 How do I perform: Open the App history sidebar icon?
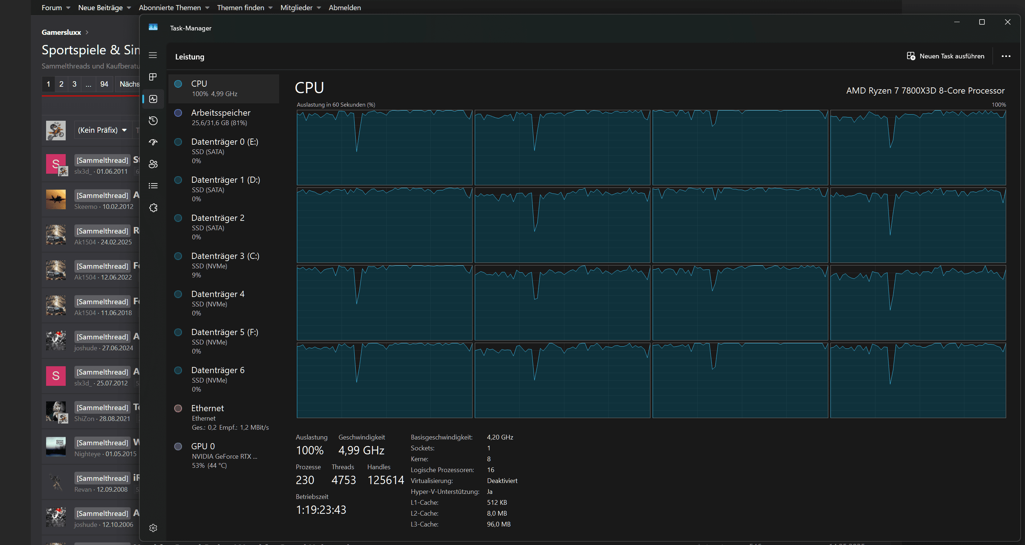153,121
